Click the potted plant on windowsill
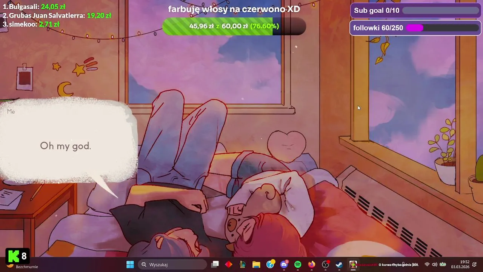 coord(445,153)
